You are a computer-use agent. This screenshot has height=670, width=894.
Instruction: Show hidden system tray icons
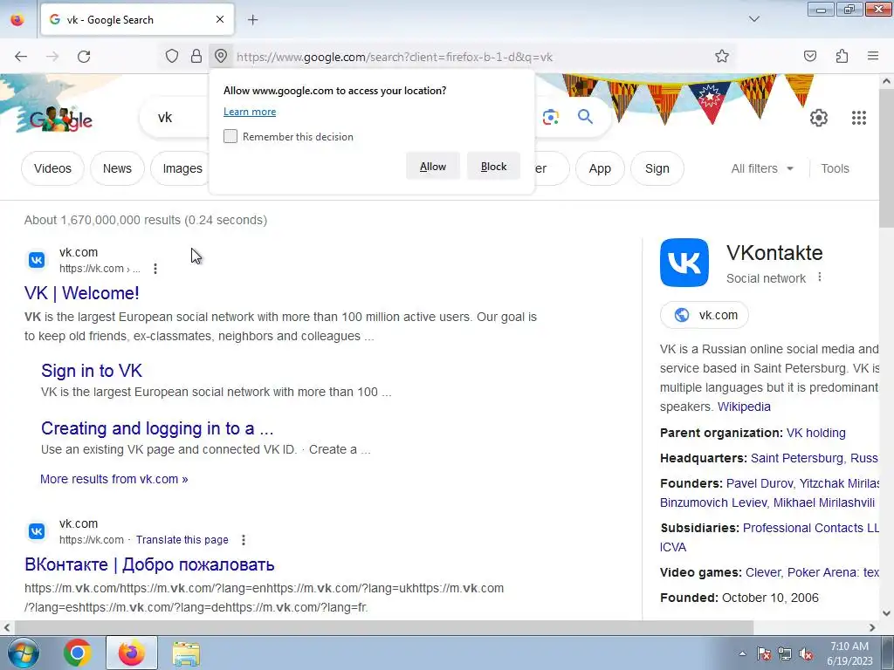[742, 653]
